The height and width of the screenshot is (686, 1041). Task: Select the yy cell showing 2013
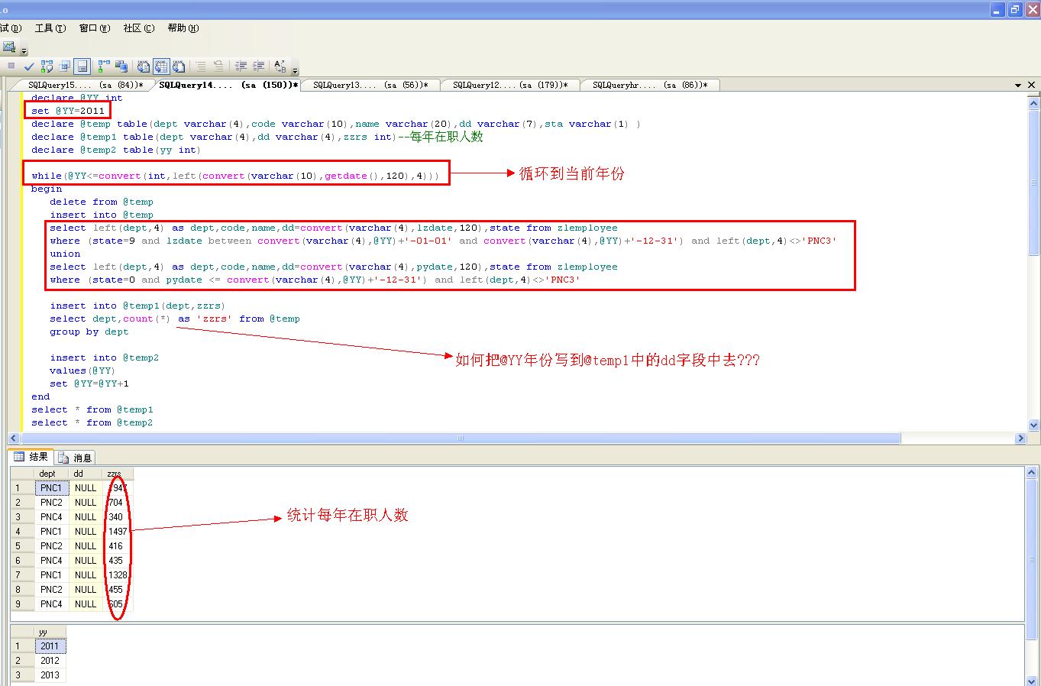pyautogui.click(x=50, y=675)
